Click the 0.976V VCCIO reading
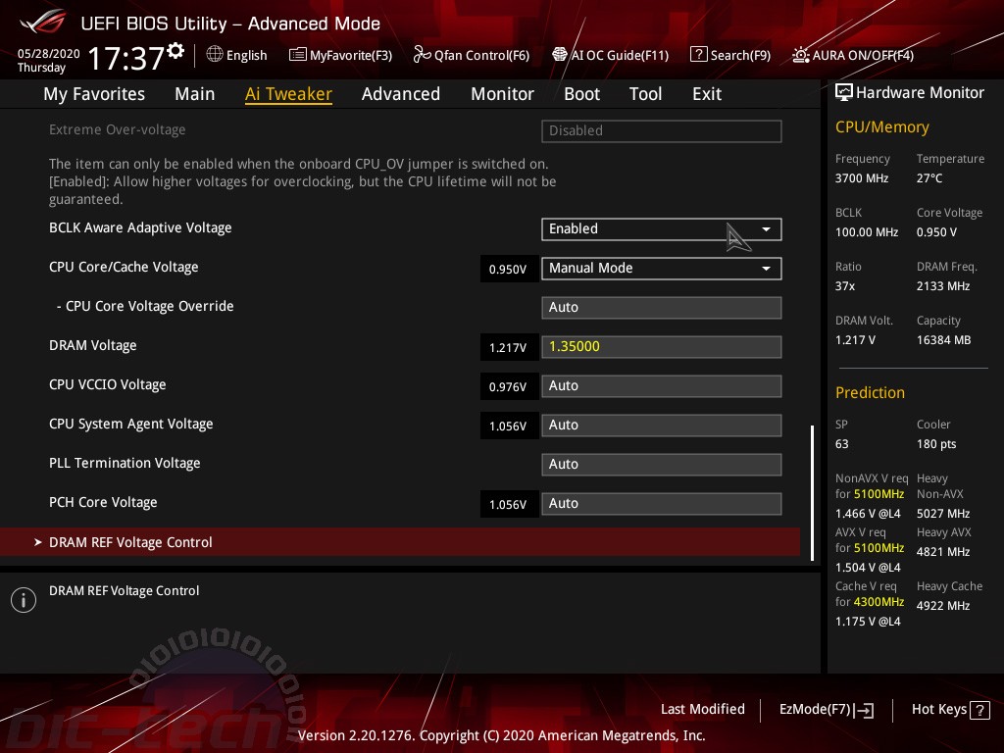The width and height of the screenshot is (1004, 753). [508, 386]
